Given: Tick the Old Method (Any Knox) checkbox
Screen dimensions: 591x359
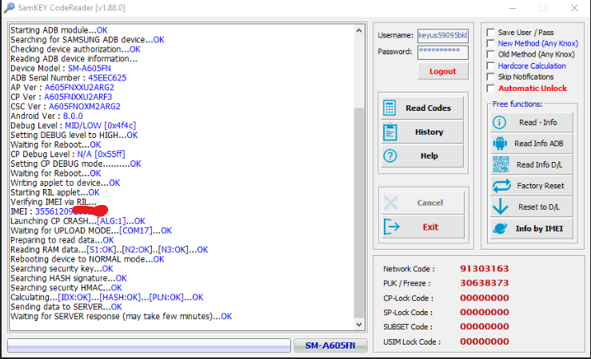Looking at the screenshot, I should coord(490,54).
